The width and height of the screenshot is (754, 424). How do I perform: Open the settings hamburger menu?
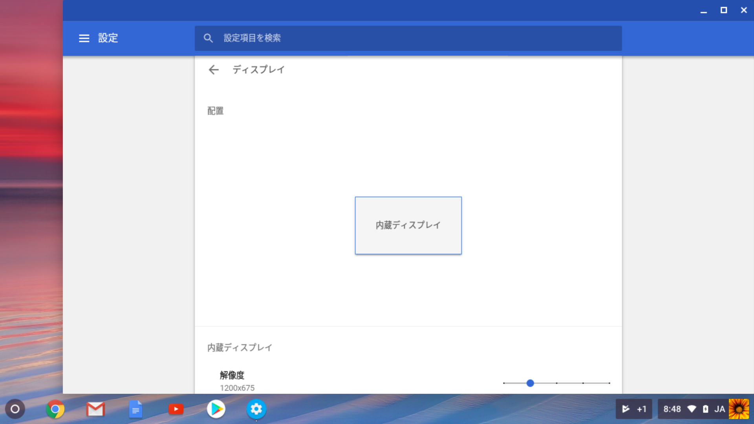tap(84, 38)
